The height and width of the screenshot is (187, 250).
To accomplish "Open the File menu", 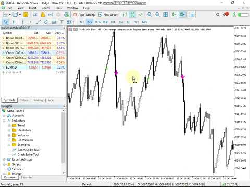I will click(10, 8).
